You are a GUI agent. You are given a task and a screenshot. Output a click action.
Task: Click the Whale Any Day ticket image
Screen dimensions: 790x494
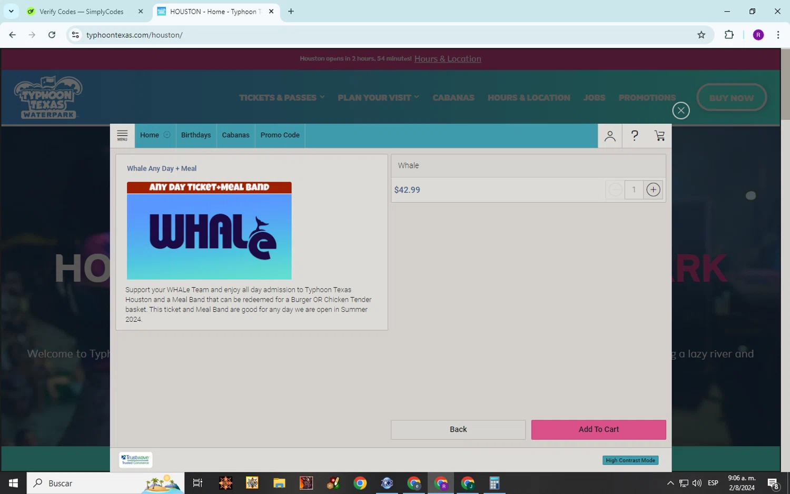209,231
